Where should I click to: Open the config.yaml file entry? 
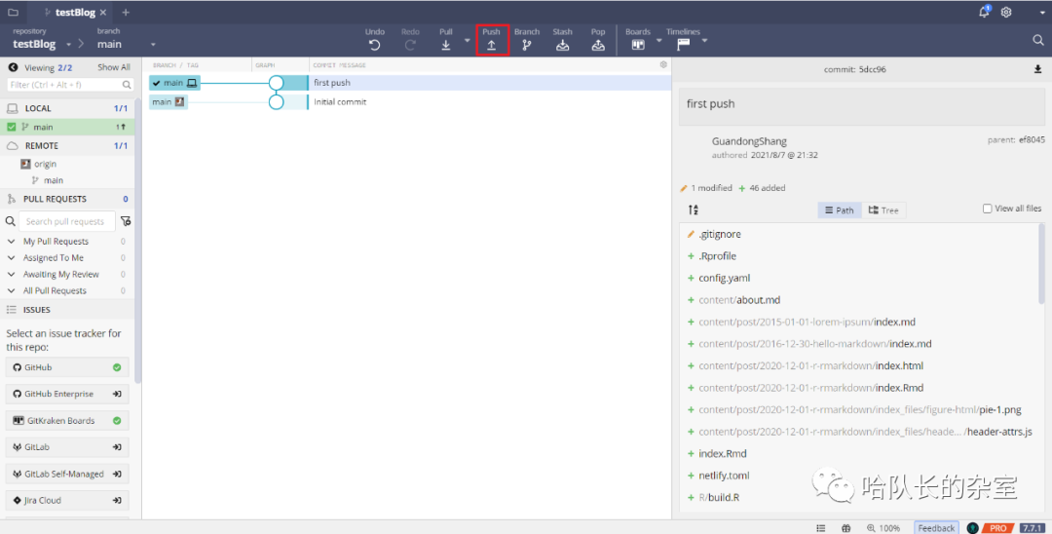pyautogui.click(x=724, y=278)
